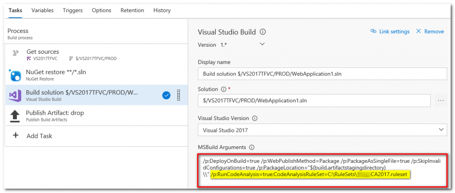The image size is (455, 193).
Task: Click the Visual Studio Build task icon
Action: [16, 95]
